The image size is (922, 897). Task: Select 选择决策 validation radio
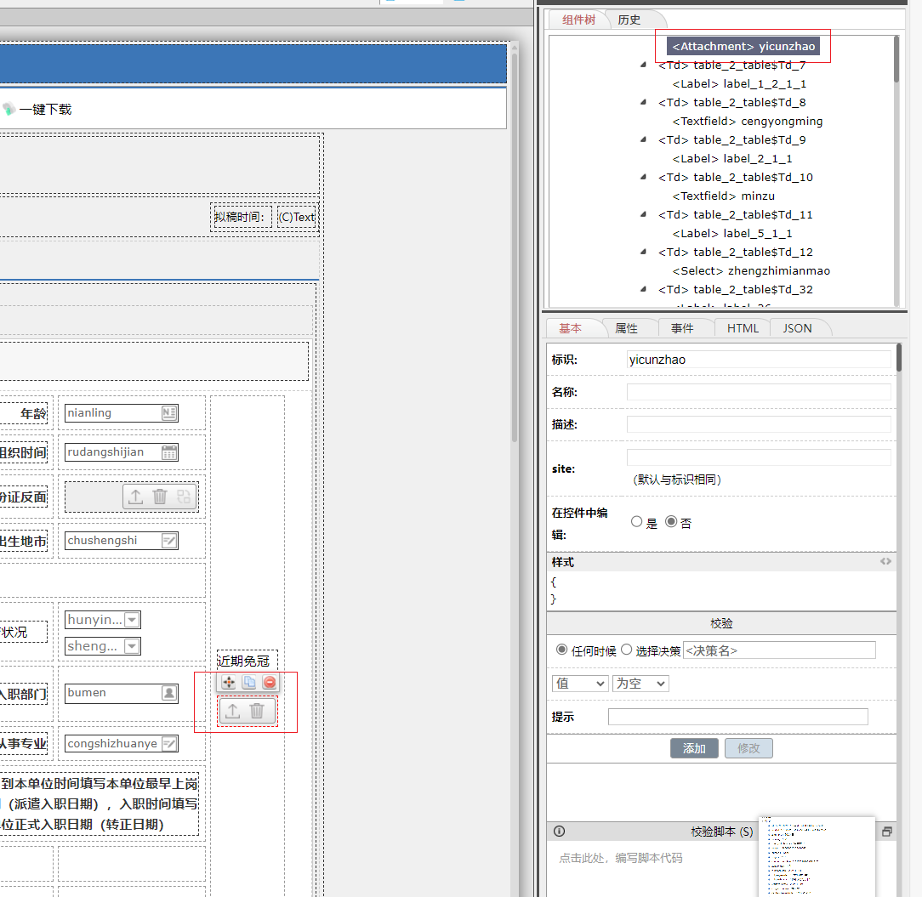626,650
